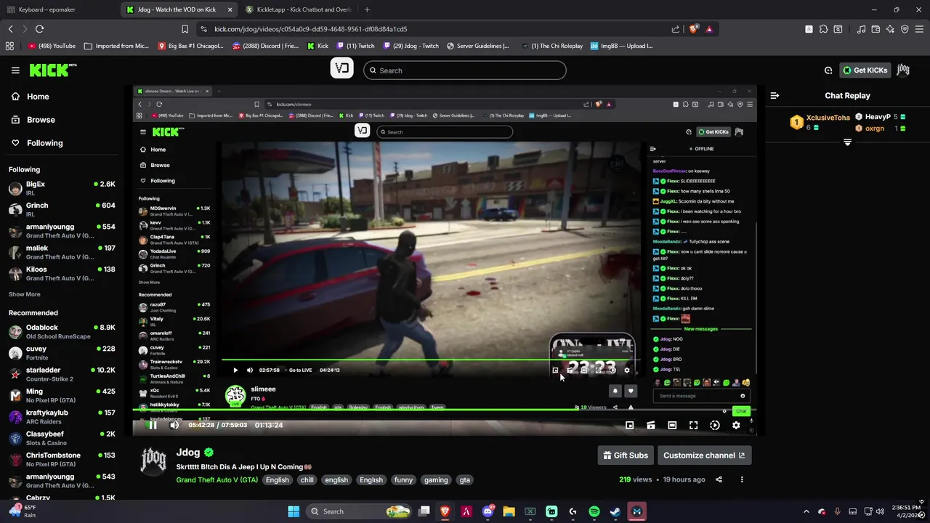The width and height of the screenshot is (930, 523).
Task: Open the Brave Shields lion icon
Action: [693, 29]
